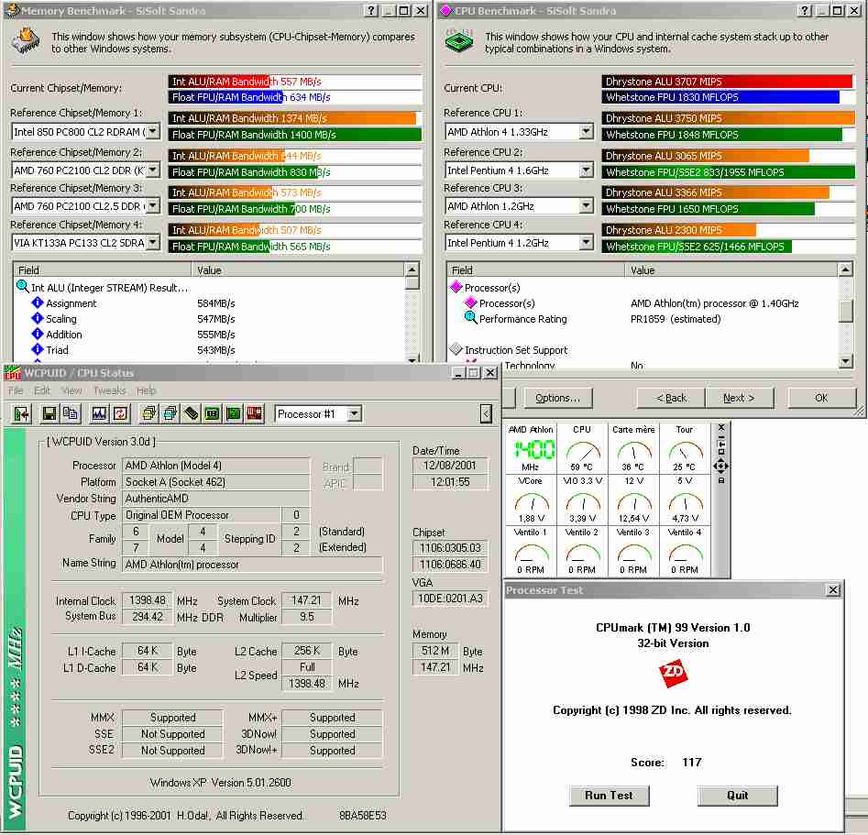The image size is (868, 835).
Task: Click the Options... button in CPU Benchmark
Action: pos(557,398)
